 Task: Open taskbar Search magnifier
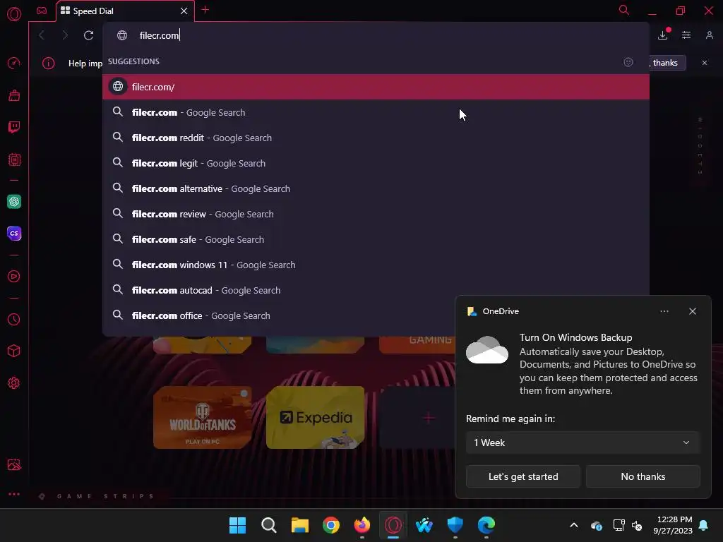[x=269, y=525]
